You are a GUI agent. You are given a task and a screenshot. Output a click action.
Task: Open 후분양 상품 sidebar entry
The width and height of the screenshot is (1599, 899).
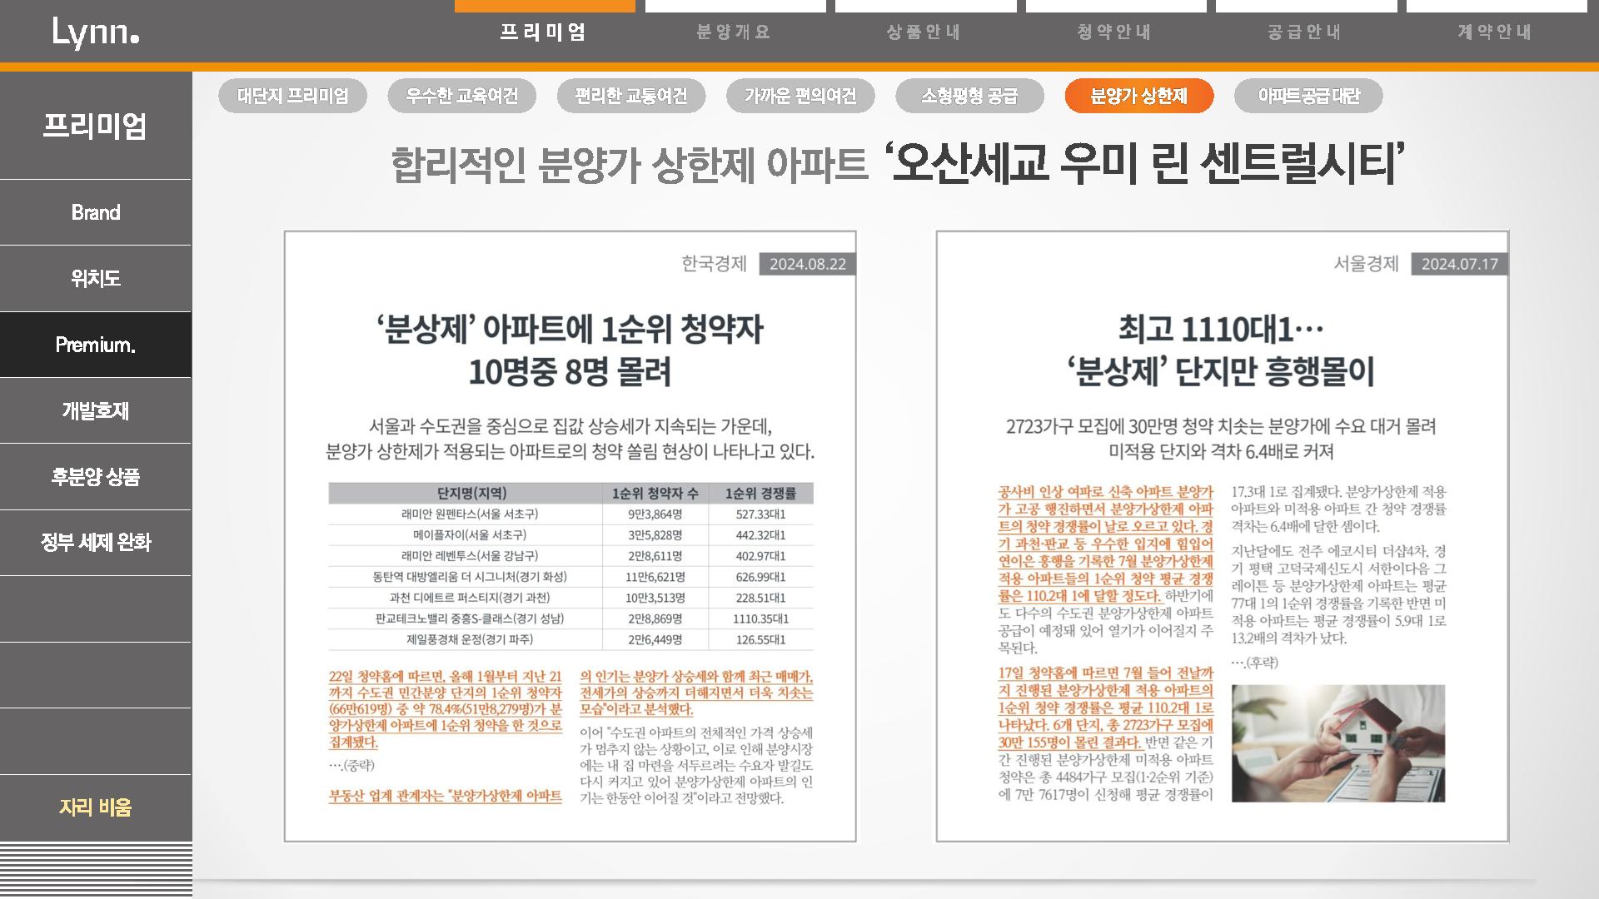pyautogui.click(x=96, y=476)
